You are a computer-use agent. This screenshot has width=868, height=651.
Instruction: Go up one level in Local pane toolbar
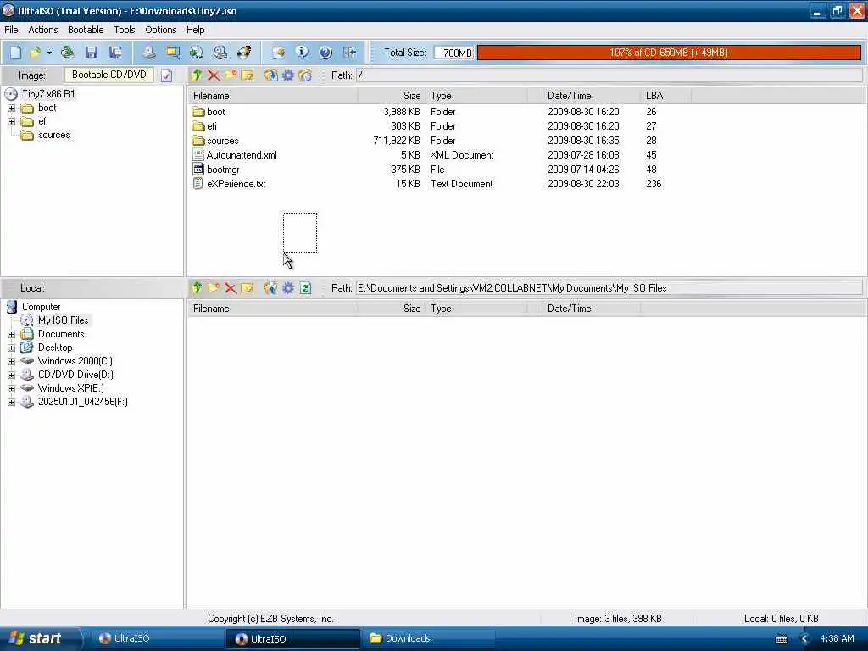pyautogui.click(x=196, y=288)
